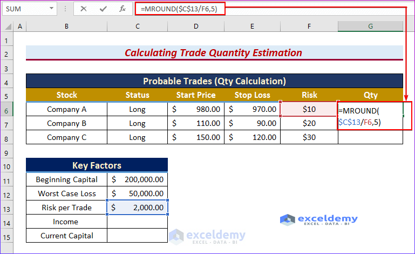The width and height of the screenshot is (415, 254).
Task: Select Company B's 'Long' status cell
Action: [138, 123]
